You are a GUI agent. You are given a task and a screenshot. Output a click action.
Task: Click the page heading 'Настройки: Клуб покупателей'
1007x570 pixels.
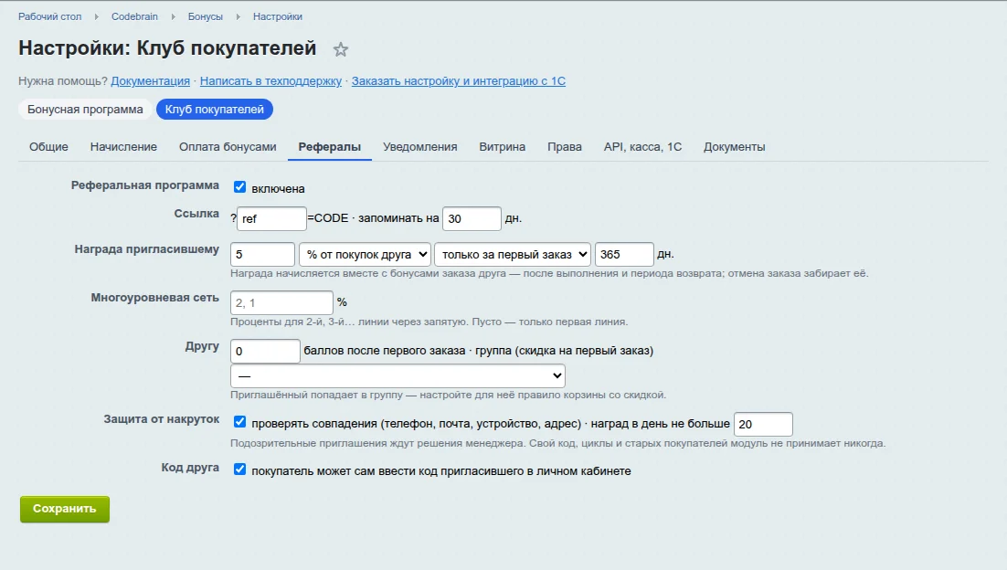coord(167,48)
